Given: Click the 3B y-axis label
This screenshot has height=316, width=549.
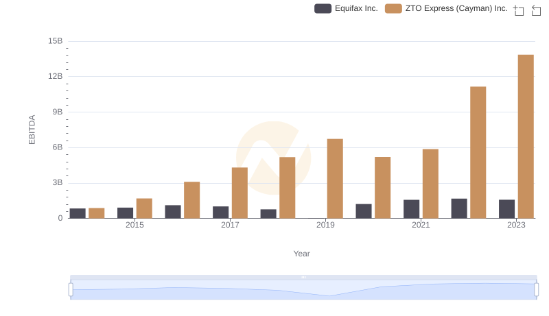Looking at the screenshot, I should click(x=58, y=182).
